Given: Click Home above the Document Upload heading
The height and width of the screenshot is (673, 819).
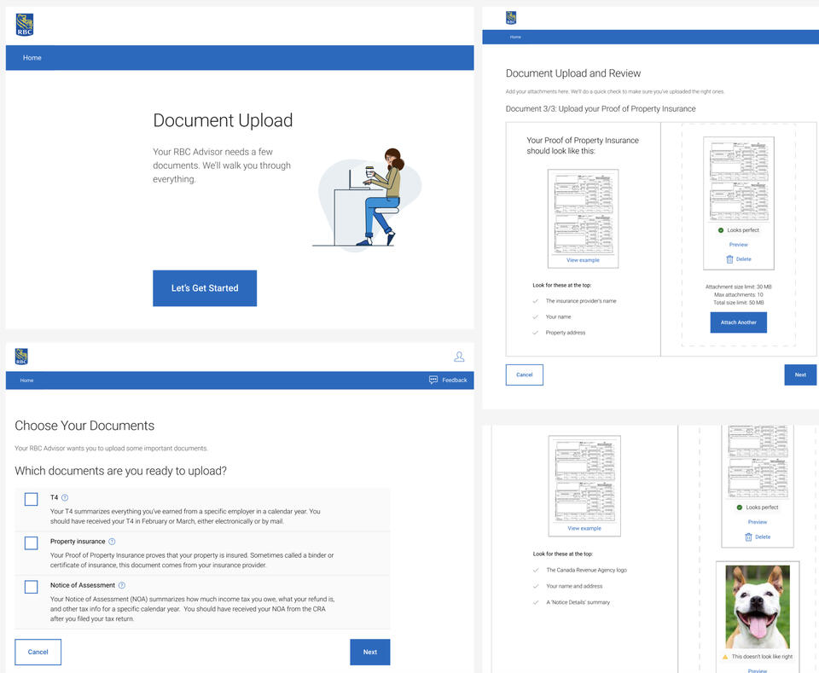Looking at the screenshot, I should (32, 58).
